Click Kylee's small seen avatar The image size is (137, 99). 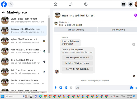[x=44, y=41]
